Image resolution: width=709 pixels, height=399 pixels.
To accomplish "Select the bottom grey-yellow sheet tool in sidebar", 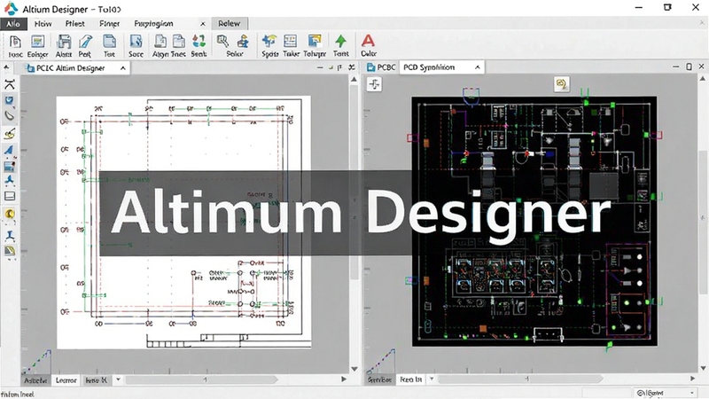I will point(10,251).
